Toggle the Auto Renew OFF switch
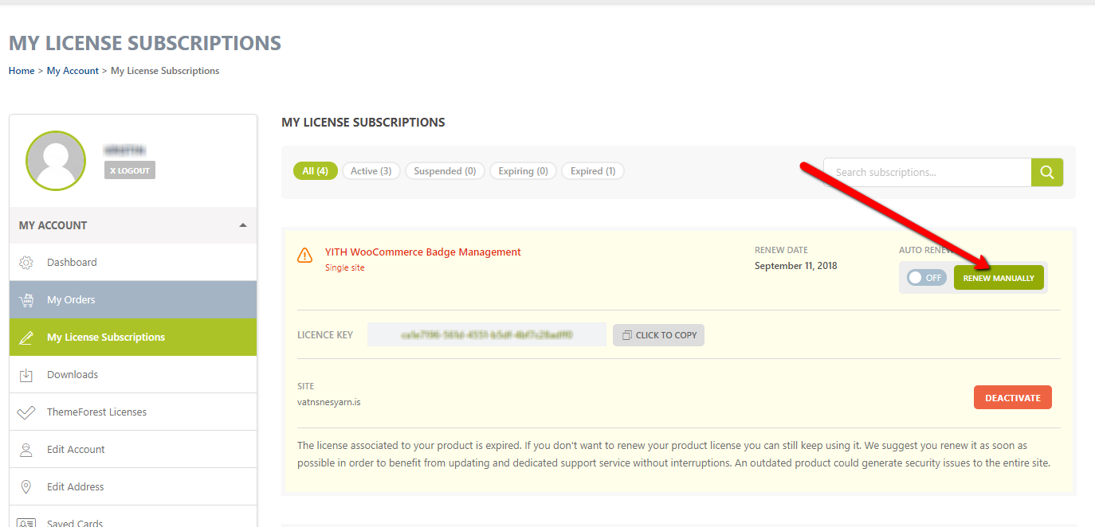1095x527 pixels. click(926, 278)
